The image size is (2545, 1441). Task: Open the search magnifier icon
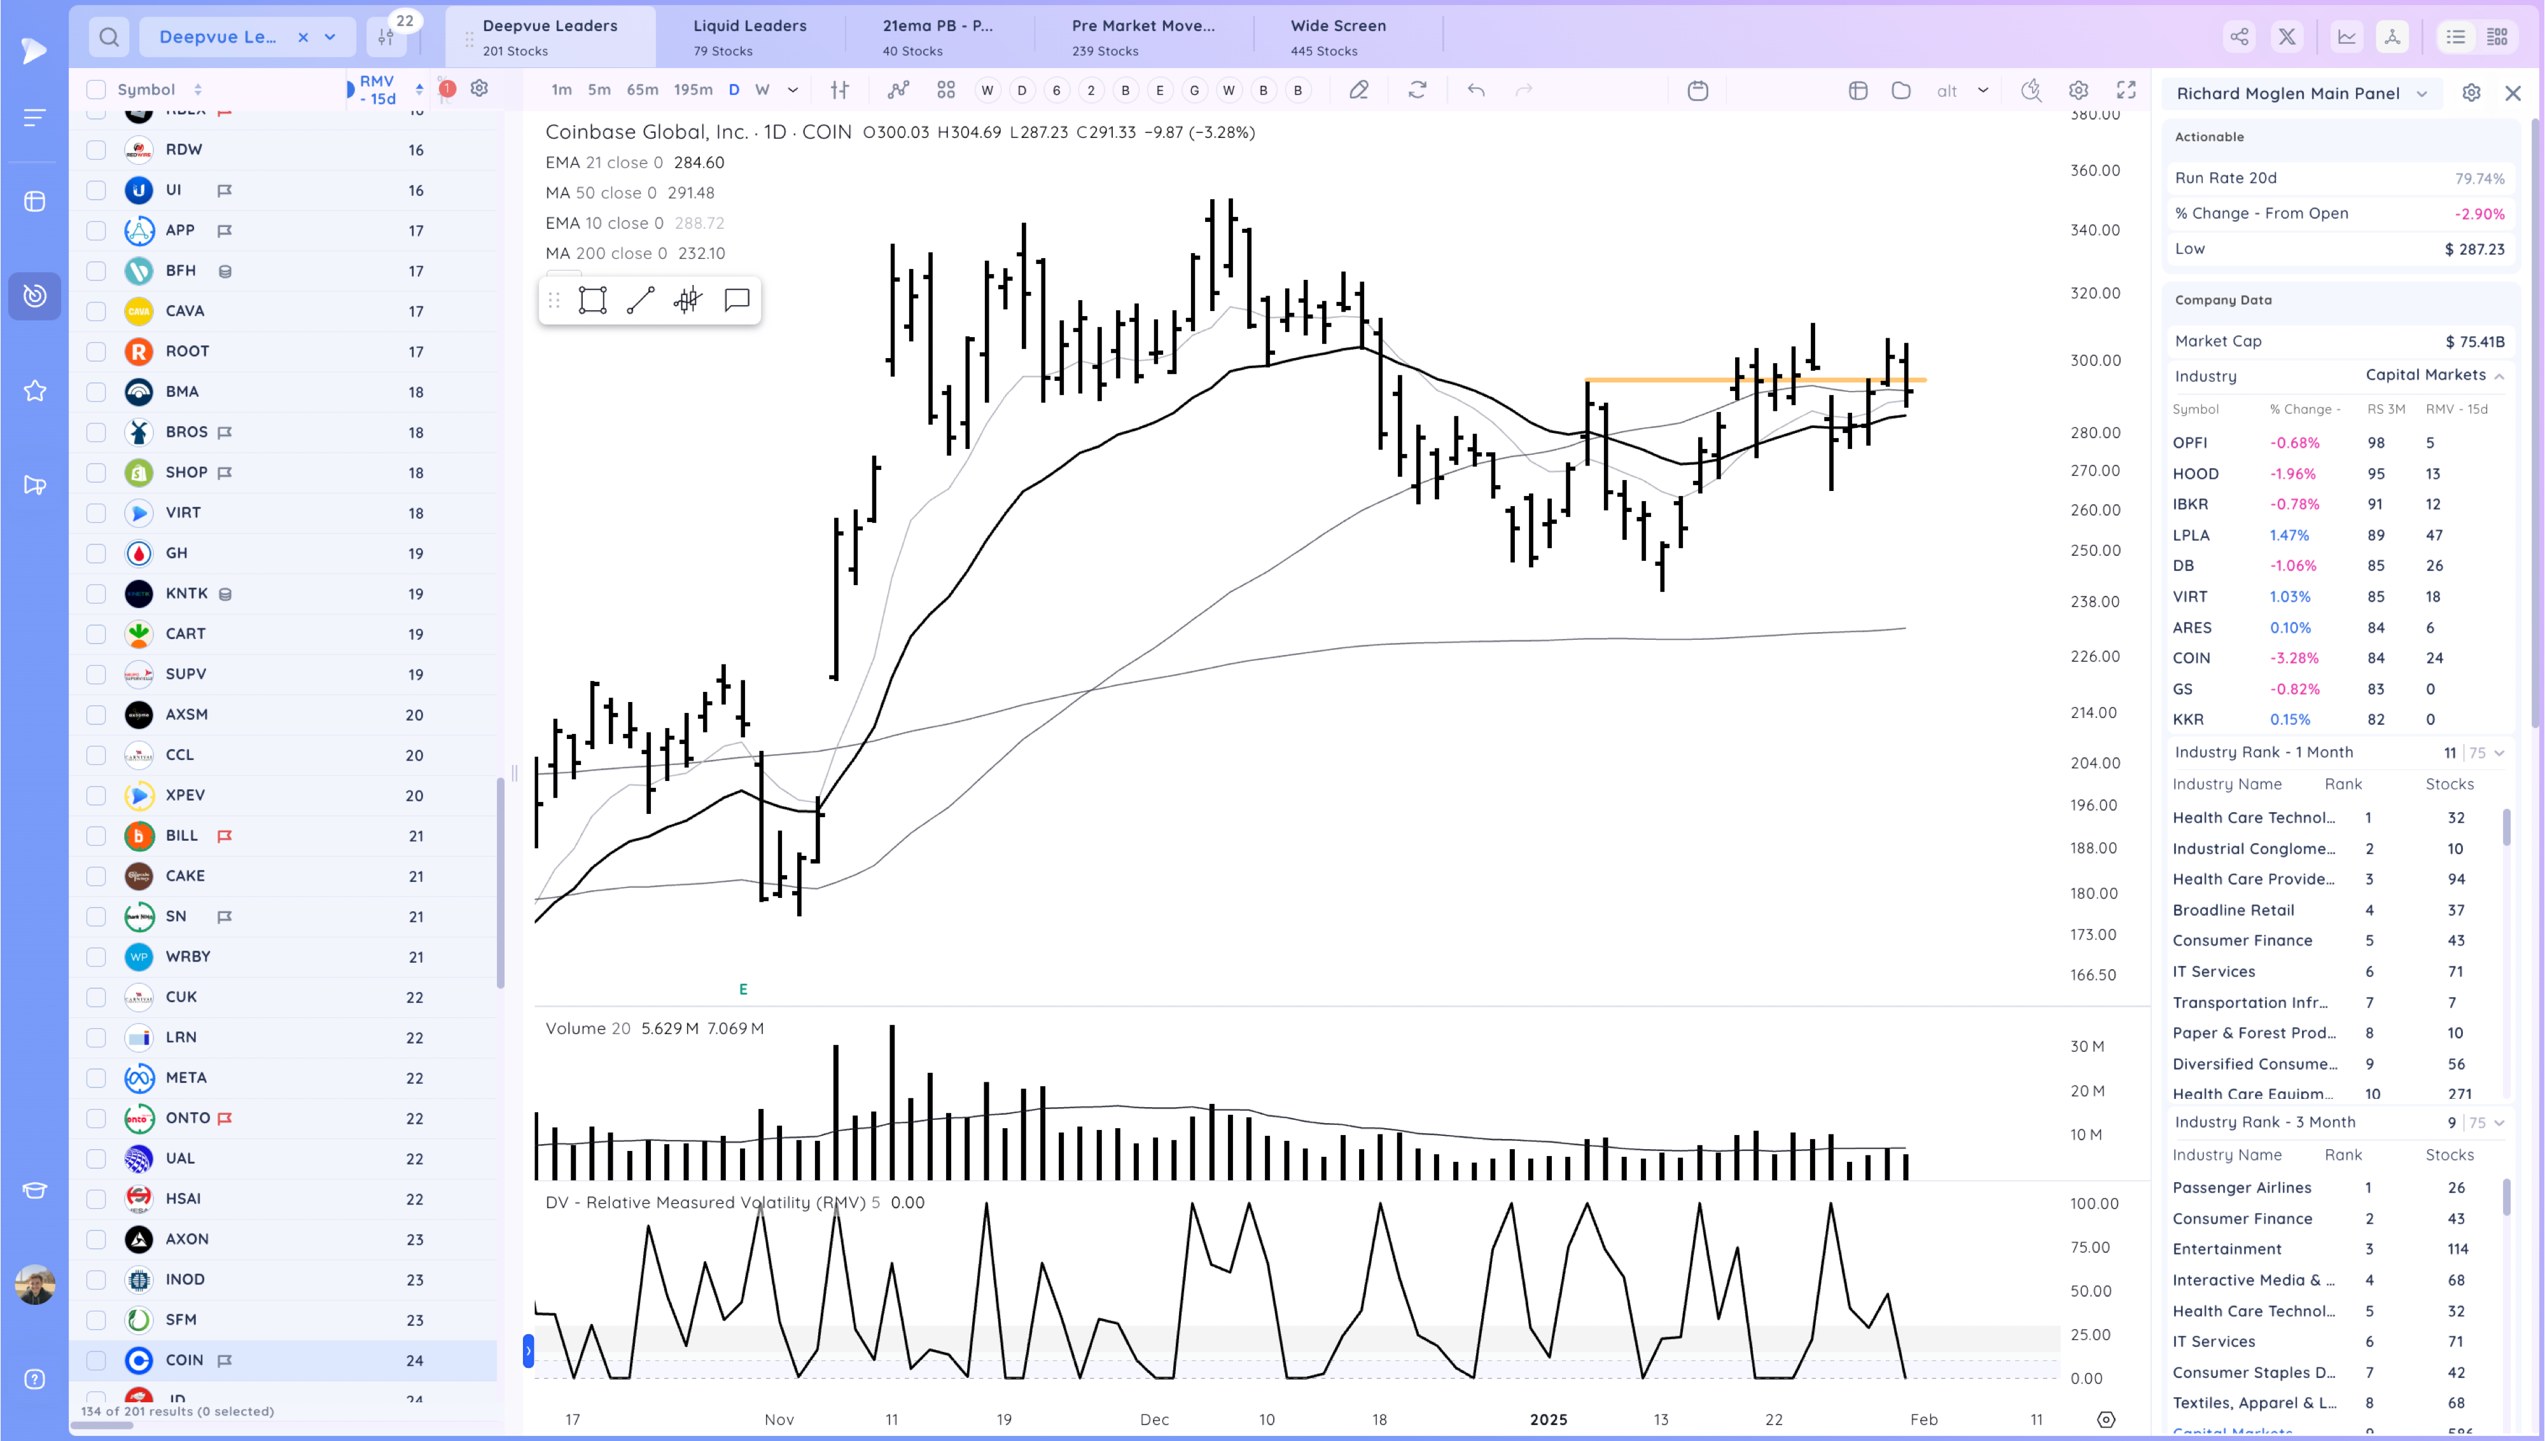(109, 37)
